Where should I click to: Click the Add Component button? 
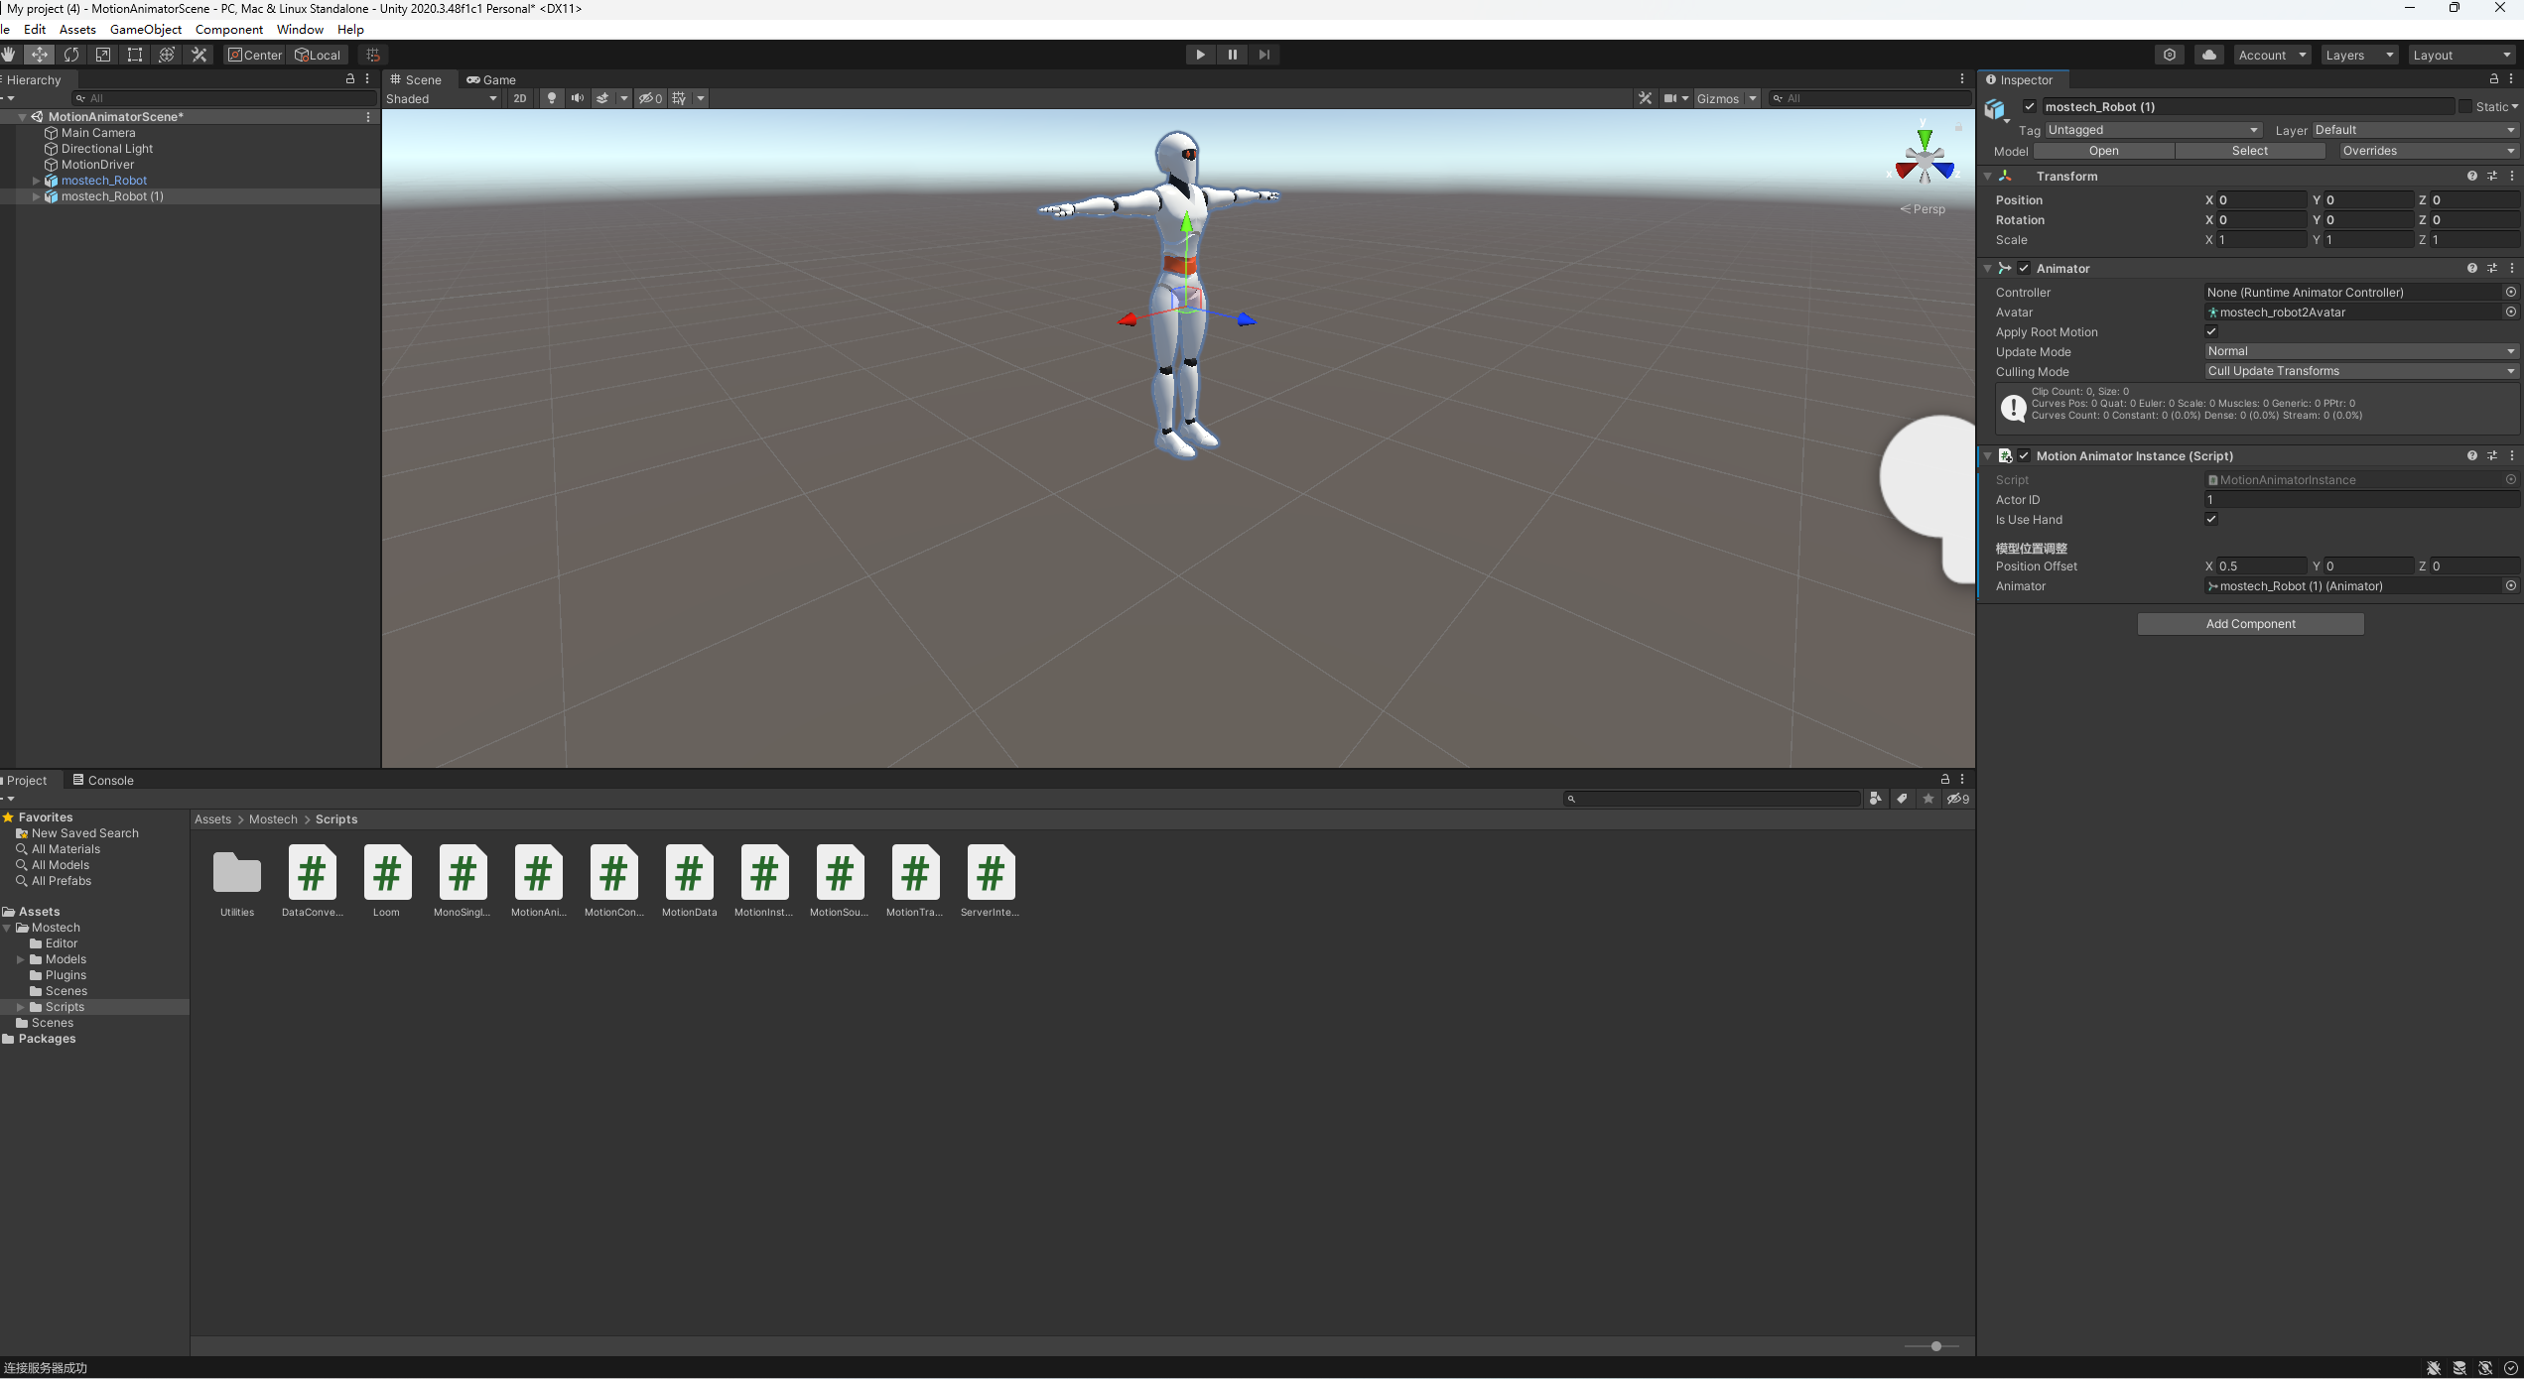pyautogui.click(x=2250, y=624)
